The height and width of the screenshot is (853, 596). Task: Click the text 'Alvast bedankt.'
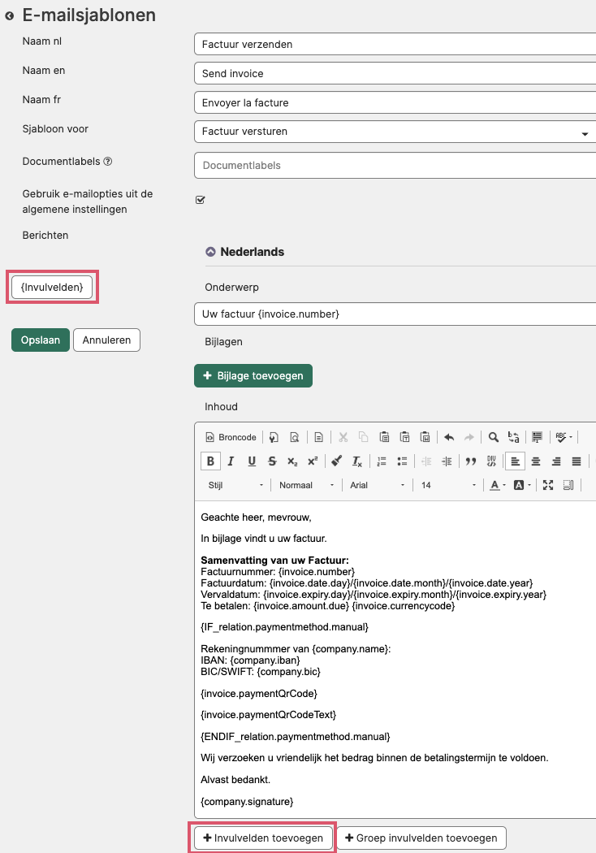[x=235, y=780]
